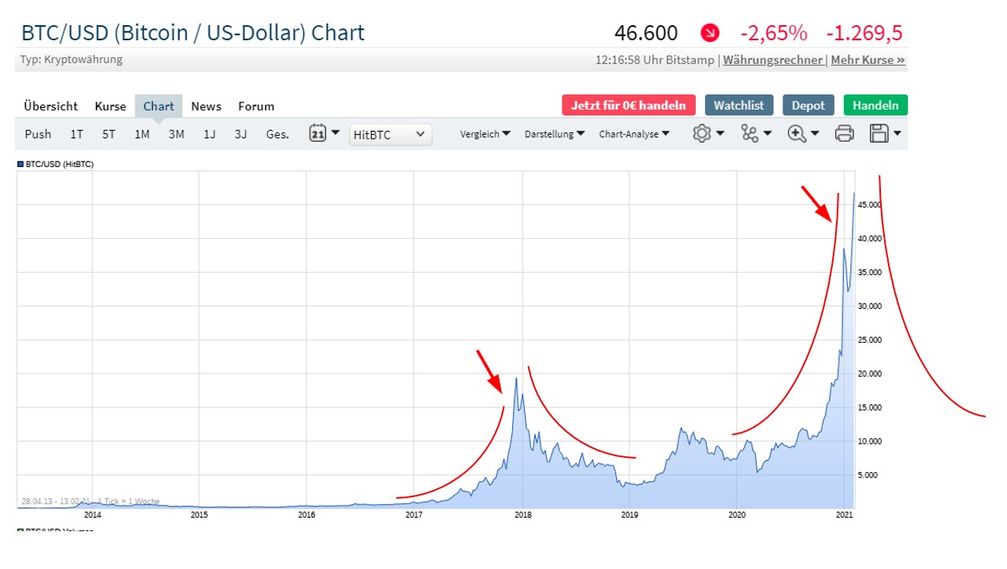Click the save chart icon
The width and height of the screenshot is (1007, 569).
tap(879, 133)
